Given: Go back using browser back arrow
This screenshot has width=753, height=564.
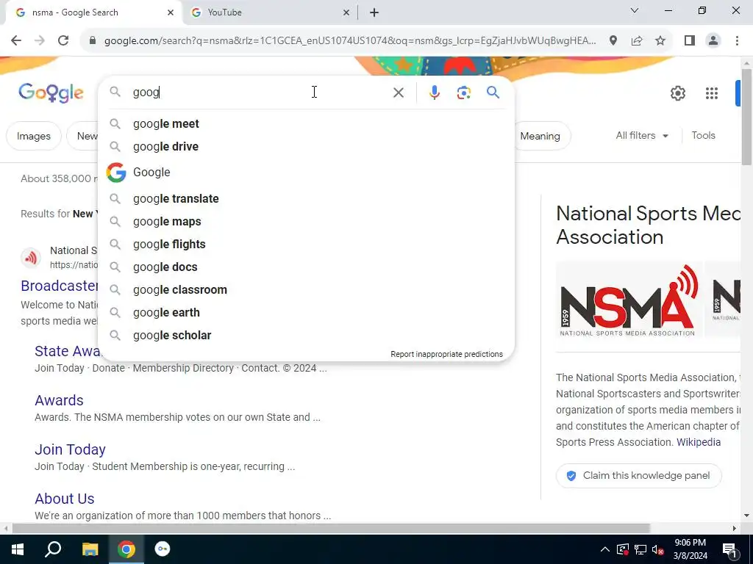Looking at the screenshot, I should click(16, 41).
